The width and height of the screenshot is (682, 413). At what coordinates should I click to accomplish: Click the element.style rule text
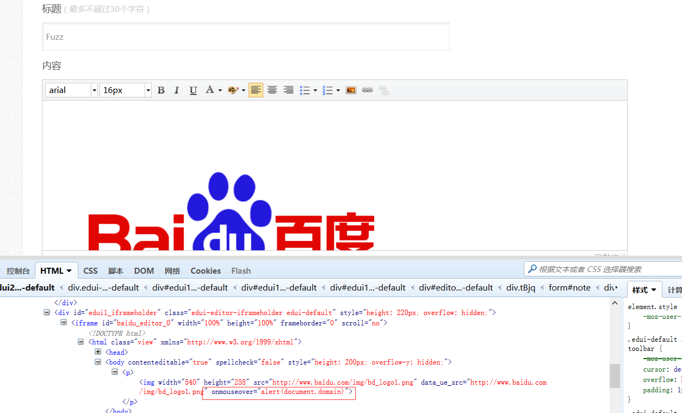pyautogui.click(x=653, y=307)
